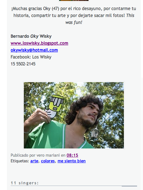Click the Muchas gracias Oky paragraph
143x190 pixels.
pyautogui.click(x=74, y=15)
